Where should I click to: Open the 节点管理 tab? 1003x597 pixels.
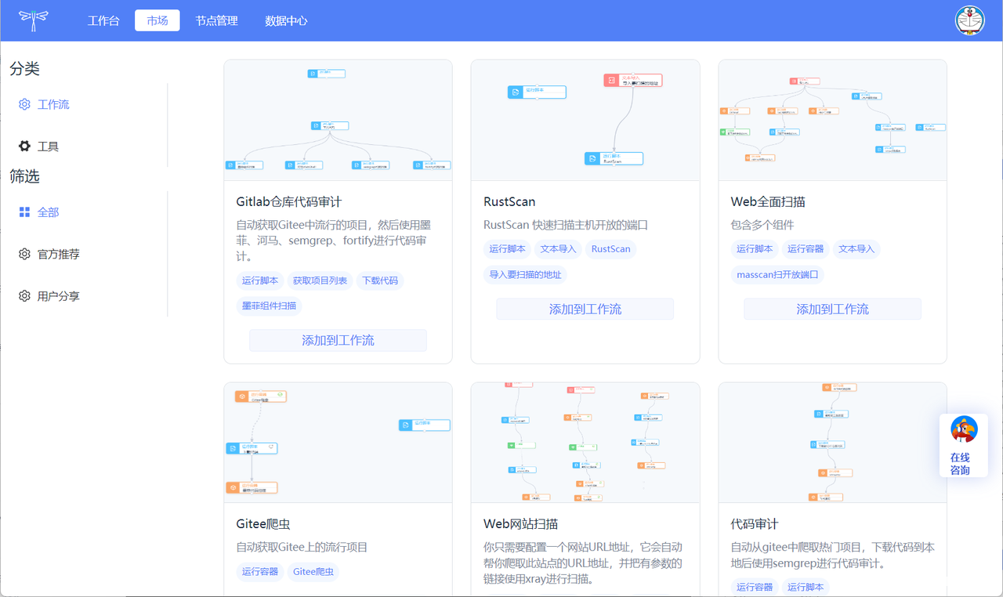pos(216,21)
